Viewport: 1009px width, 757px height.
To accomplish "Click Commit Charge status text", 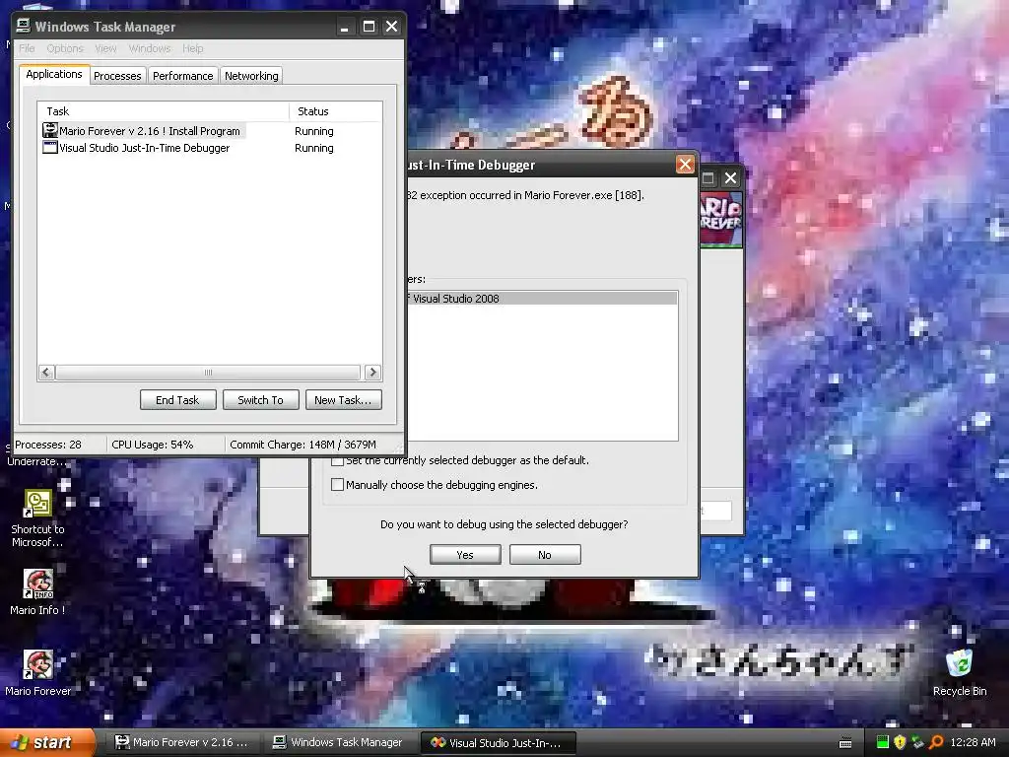I will 303,445.
